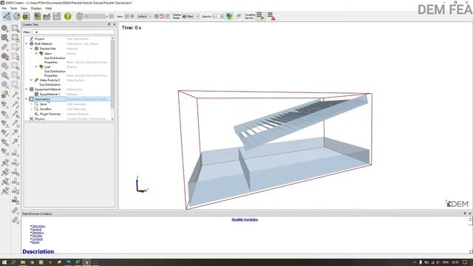This screenshot has height=266, width=473.
Task: Jump to the Geometry link
Action: [38, 233]
